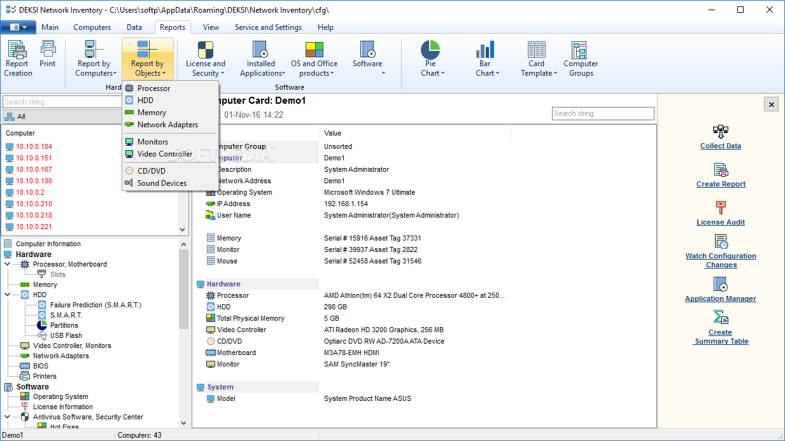This screenshot has width=785, height=441.
Task: Open Service and Settings tab
Action: [268, 27]
